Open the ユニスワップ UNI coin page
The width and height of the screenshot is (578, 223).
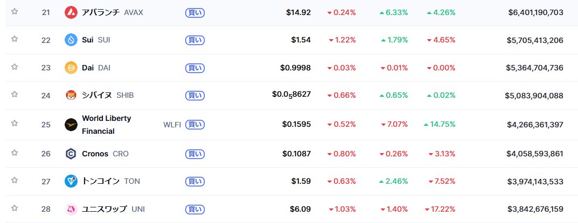(x=105, y=209)
